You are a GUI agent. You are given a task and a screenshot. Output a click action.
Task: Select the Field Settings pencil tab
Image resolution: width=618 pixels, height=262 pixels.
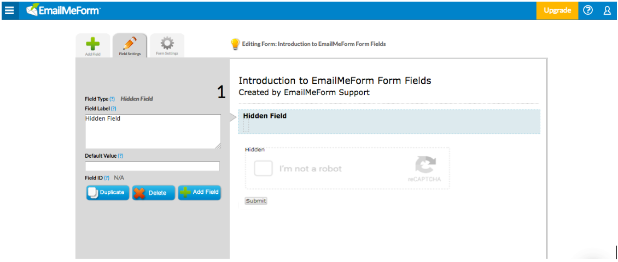[130, 46]
